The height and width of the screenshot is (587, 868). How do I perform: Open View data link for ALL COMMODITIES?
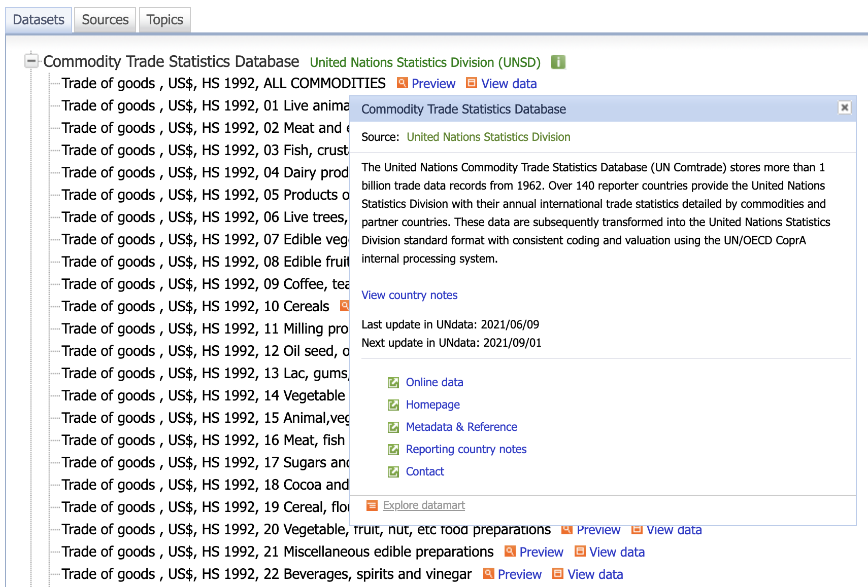[x=509, y=84]
